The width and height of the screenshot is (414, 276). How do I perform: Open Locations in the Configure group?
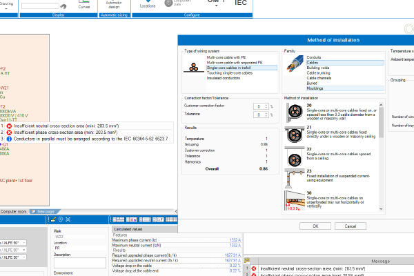coord(148,5)
